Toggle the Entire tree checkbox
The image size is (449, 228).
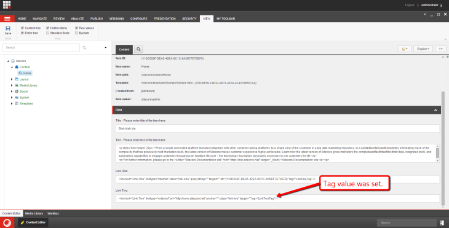coord(22,33)
